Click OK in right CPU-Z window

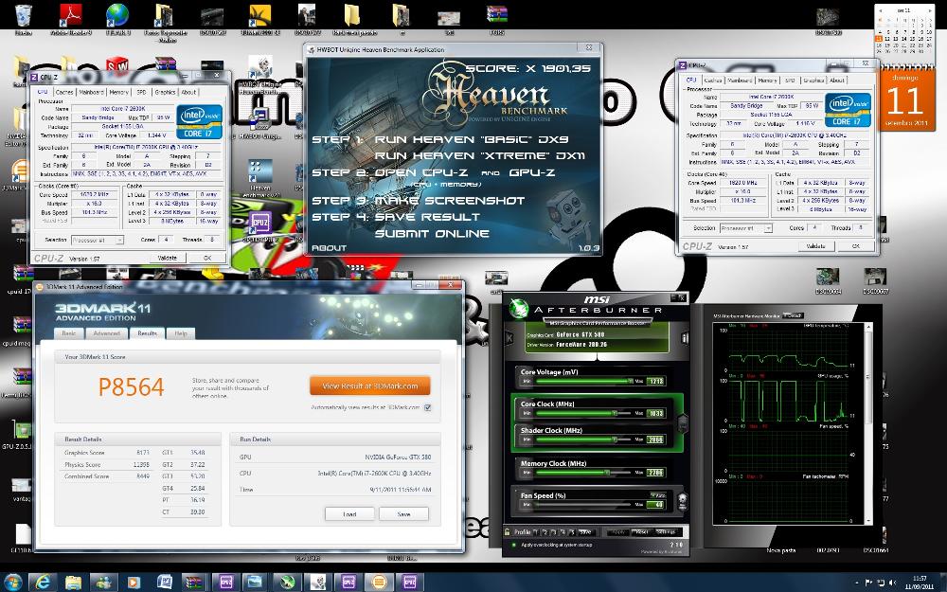[x=855, y=246]
